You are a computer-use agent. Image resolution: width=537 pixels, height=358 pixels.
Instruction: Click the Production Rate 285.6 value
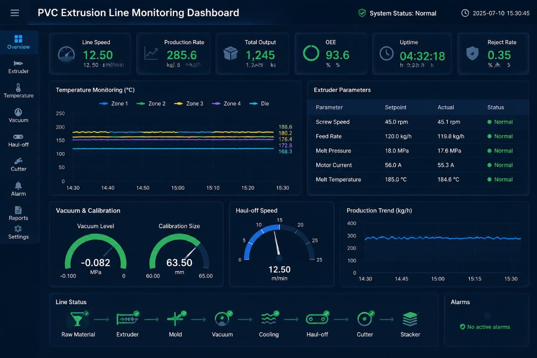pos(182,55)
